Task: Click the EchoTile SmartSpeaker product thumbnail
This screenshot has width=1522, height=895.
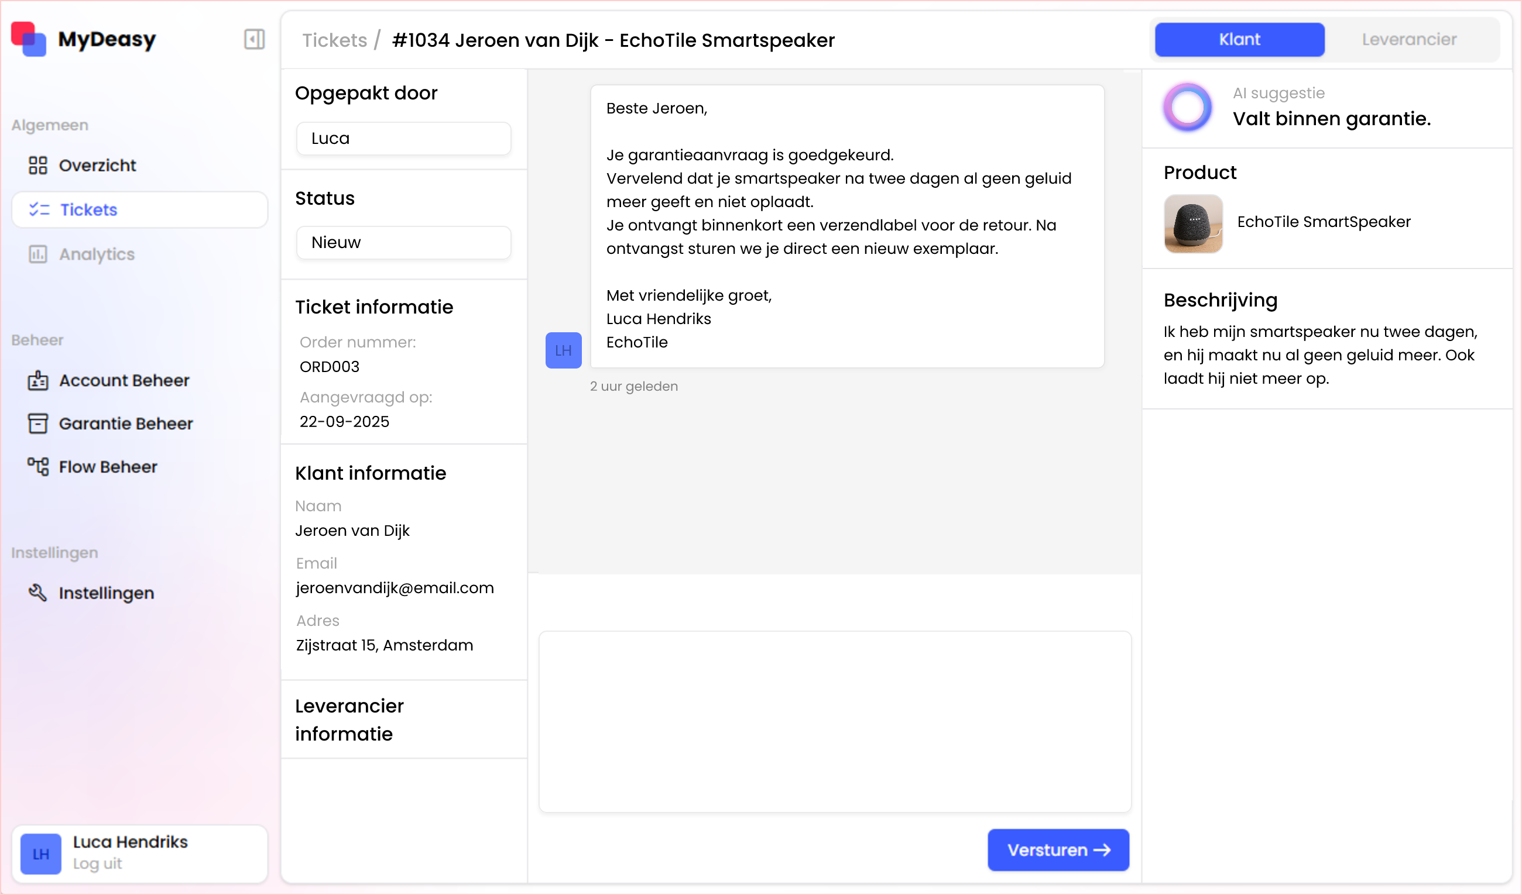Action: tap(1193, 223)
